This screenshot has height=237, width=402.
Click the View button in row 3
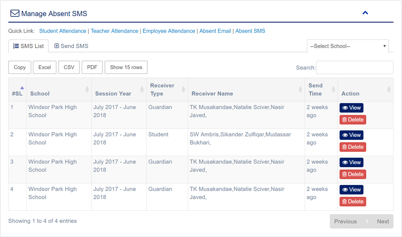[351, 162]
